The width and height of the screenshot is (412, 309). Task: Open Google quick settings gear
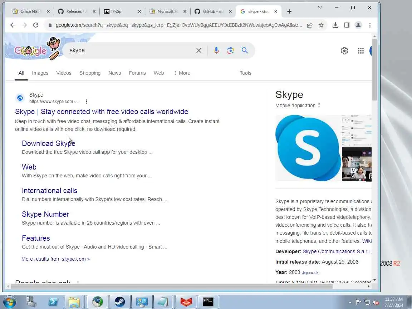(x=344, y=51)
